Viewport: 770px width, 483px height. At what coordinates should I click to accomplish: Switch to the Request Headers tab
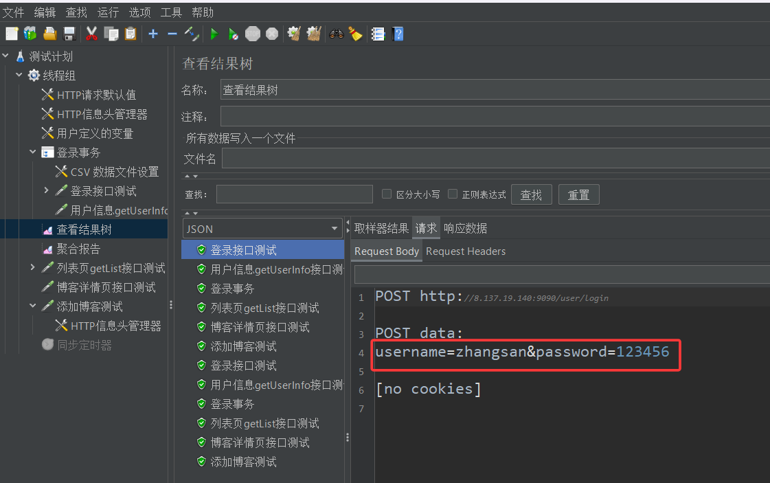[x=466, y=251]
